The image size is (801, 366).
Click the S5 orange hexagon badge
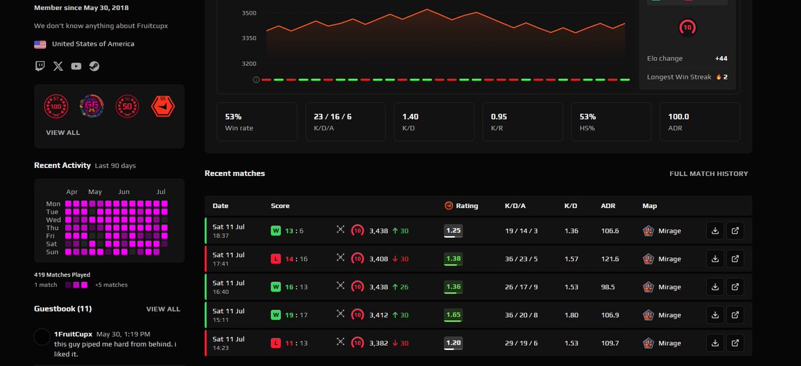click(162, 106)
